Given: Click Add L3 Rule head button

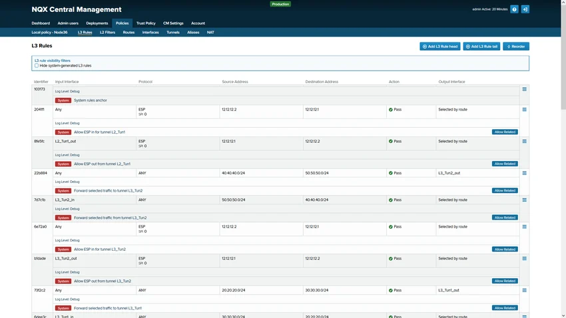Looking at the screenshot, I should 439,47.
